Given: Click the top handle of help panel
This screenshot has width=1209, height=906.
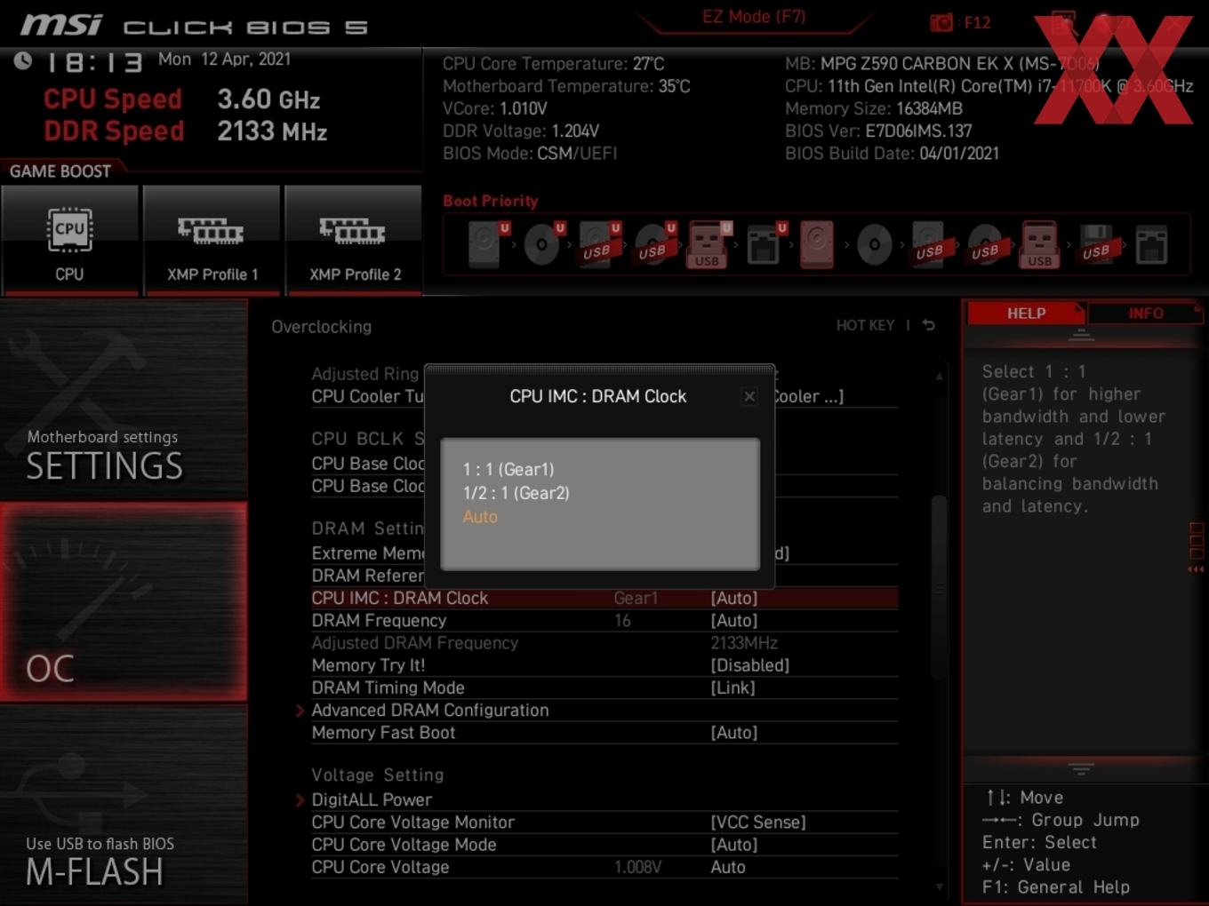Looking at the screenshot, I should point(1081,335).
